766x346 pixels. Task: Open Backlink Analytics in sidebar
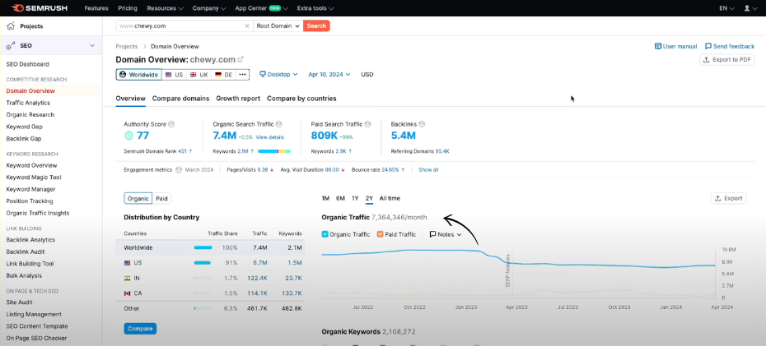tap(30, 240)
